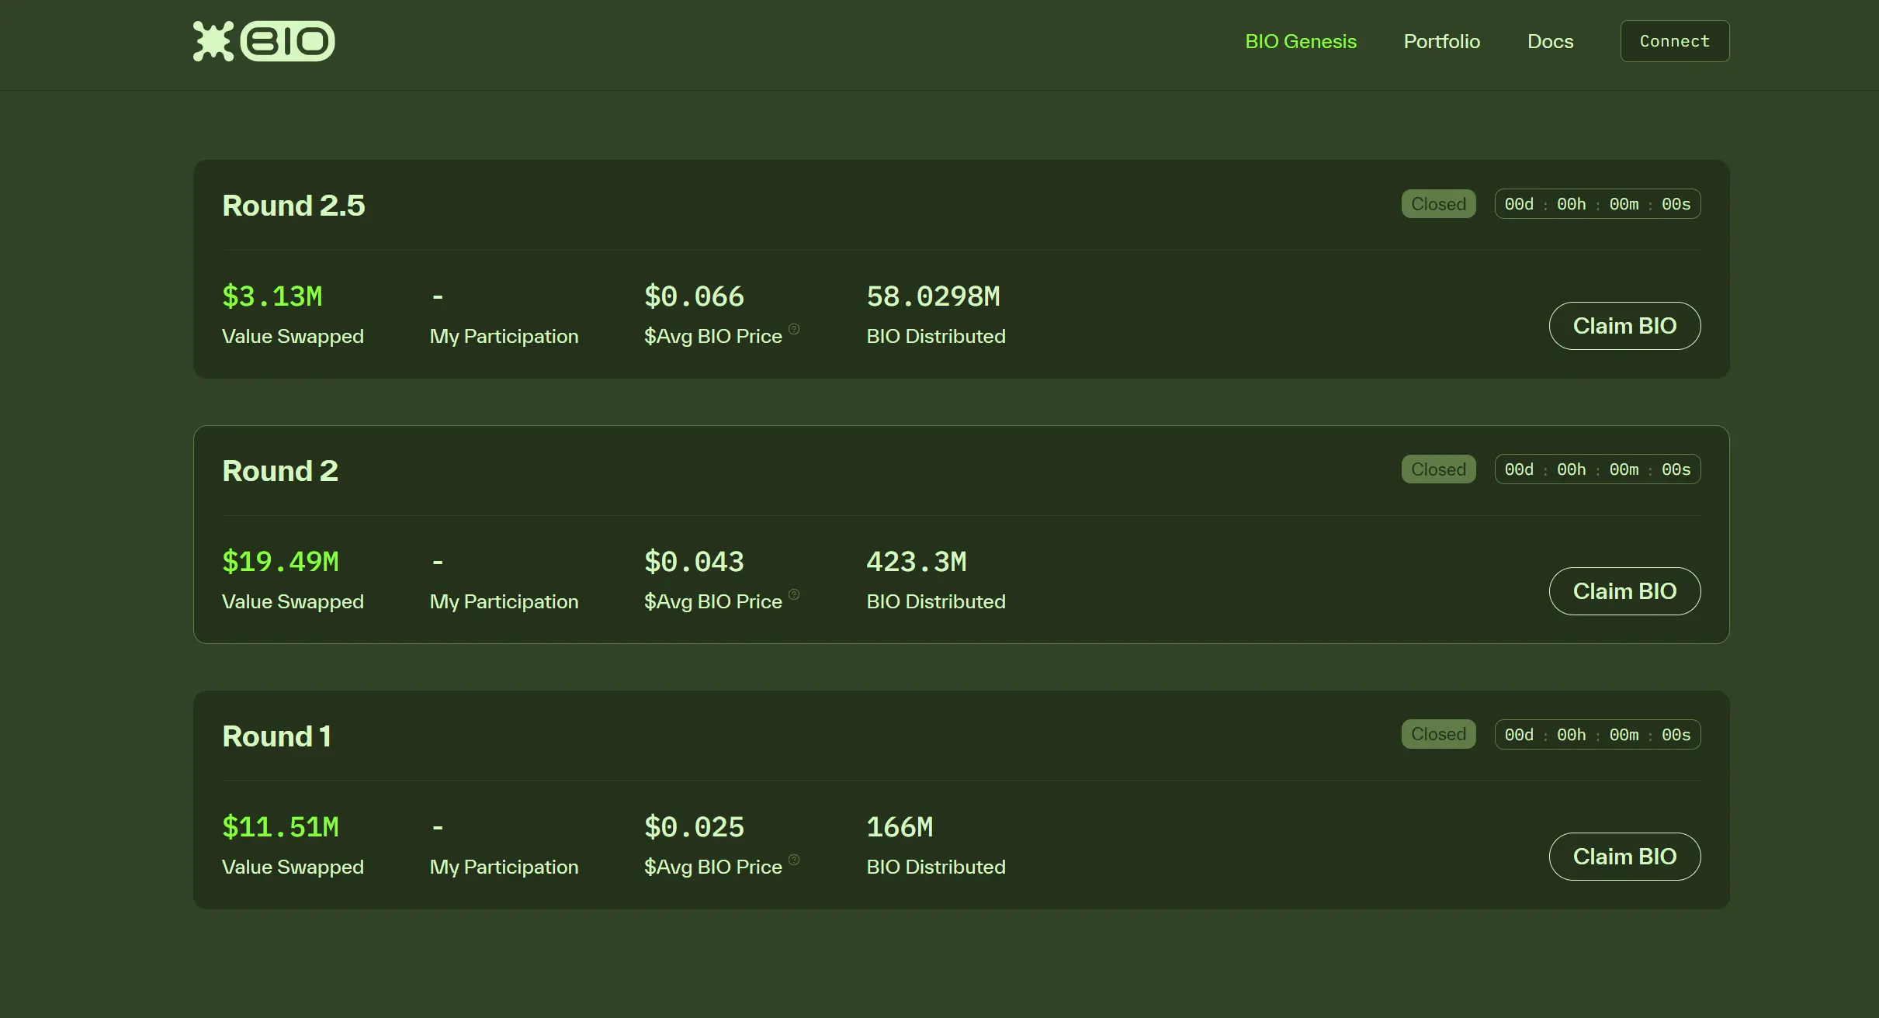Image resolution: width=1879 pixels, height=1018 pixels.
Task: Click the Closed badge on Round 2.5
Action: tap(1437, 204)
